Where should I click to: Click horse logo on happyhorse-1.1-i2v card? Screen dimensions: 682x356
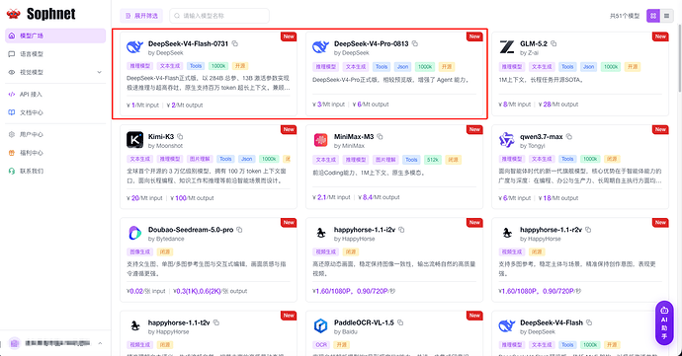coord(320,233)
